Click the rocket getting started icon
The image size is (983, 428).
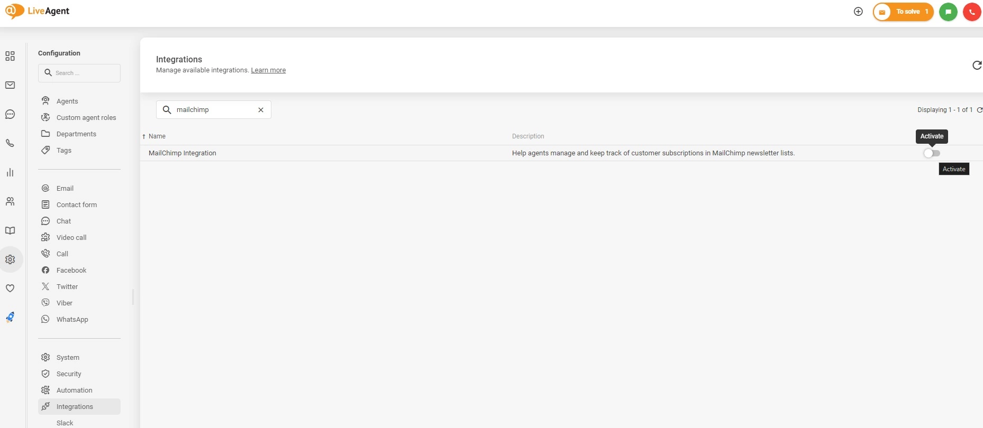click(x=10, y=317)
